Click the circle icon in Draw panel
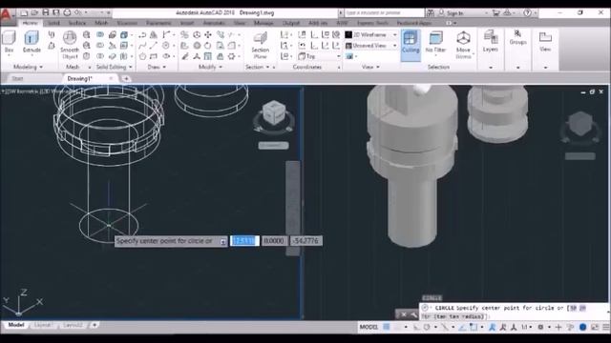Screen dimensions: 611x343 (x=166, y=46)
